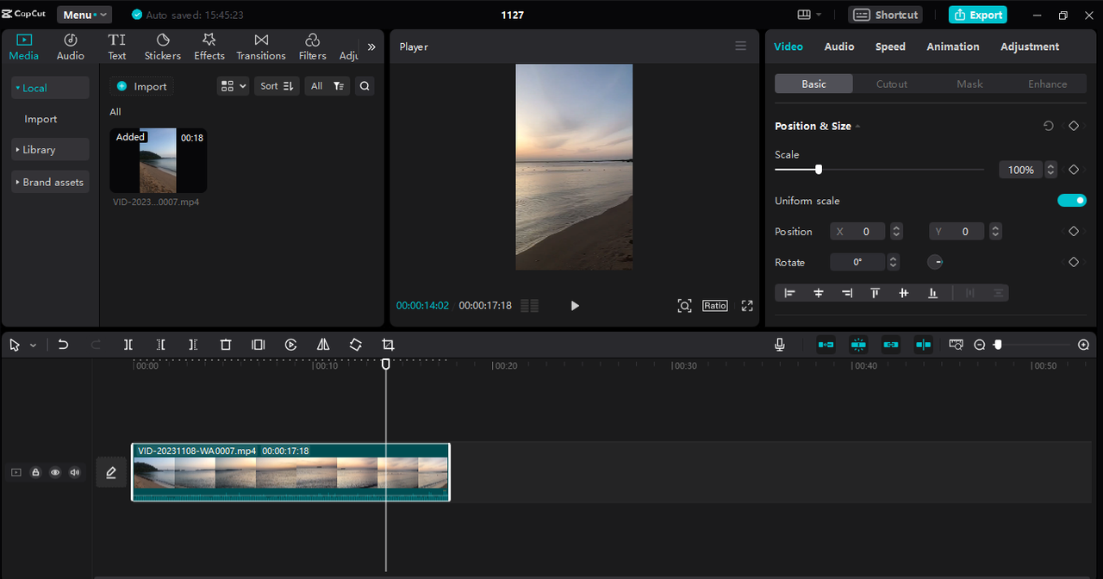
Task: Click the timeline zoom in plus icon
Action: pos(1083,345)
